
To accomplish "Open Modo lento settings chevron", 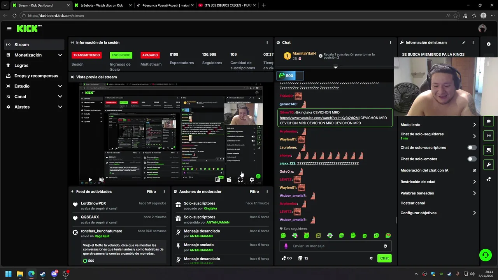I will tap(474, 125).
